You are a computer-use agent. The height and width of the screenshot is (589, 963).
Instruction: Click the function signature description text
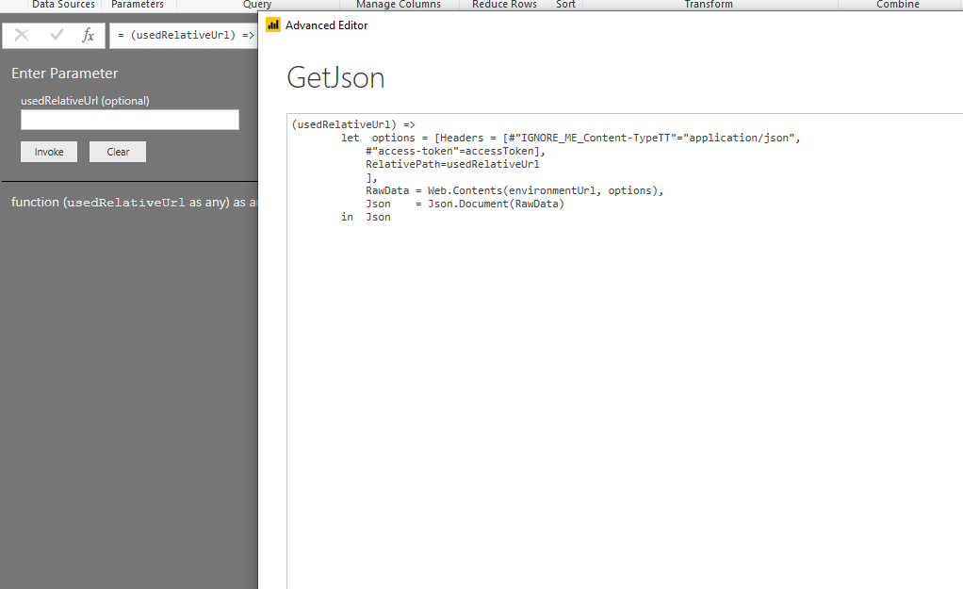135,202
